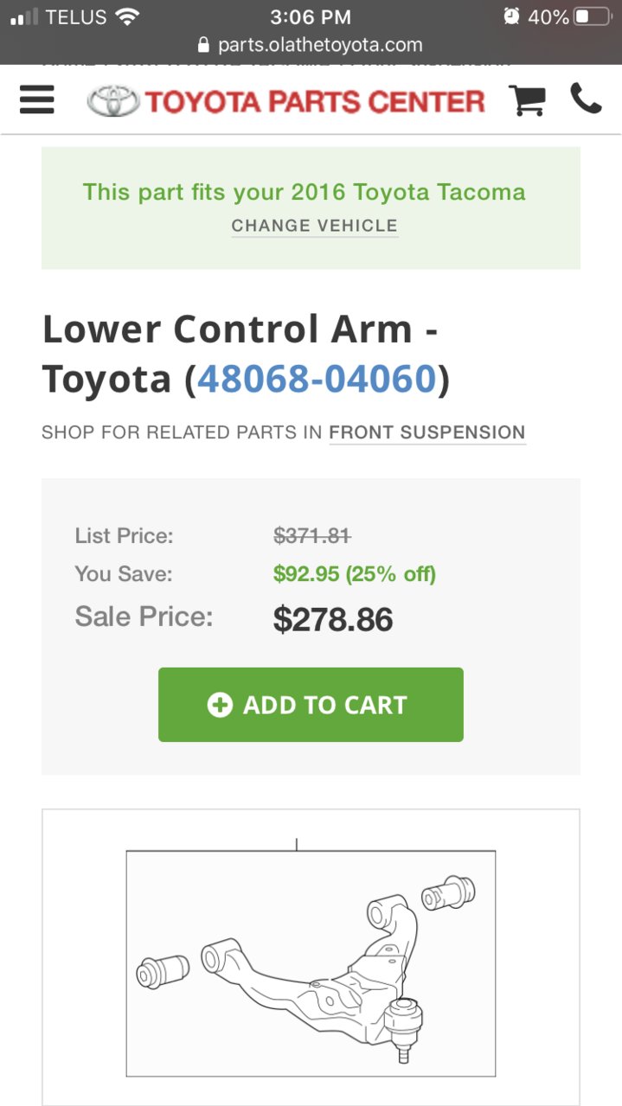Image resolution: width=622 pixels, height=1106 pixels.
Task: Click the plus icon on Add to Cart
Action: click(220, 705)
